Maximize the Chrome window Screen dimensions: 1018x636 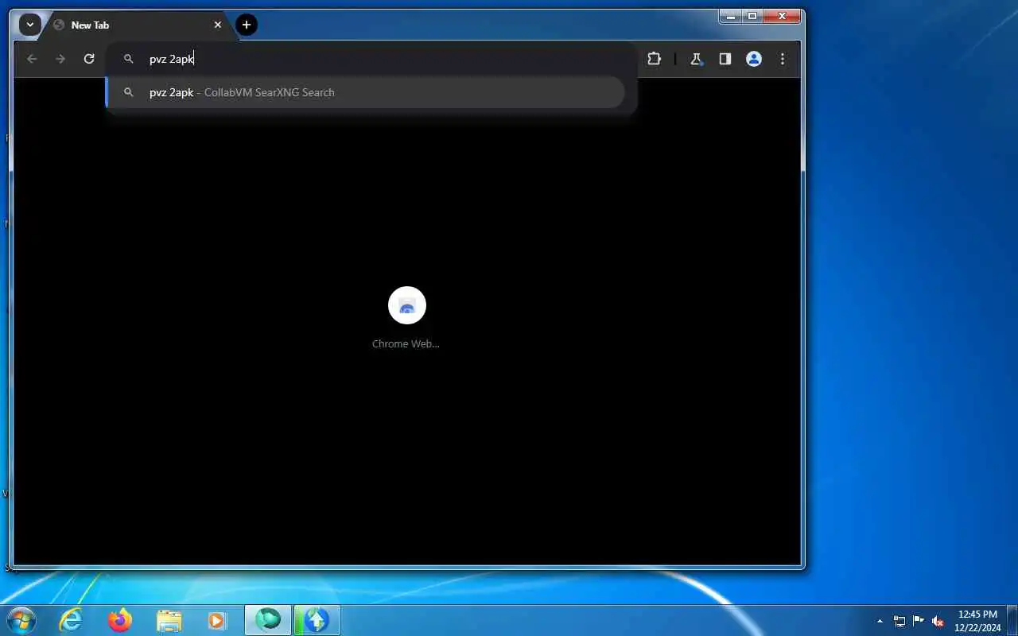pos(752,16)
